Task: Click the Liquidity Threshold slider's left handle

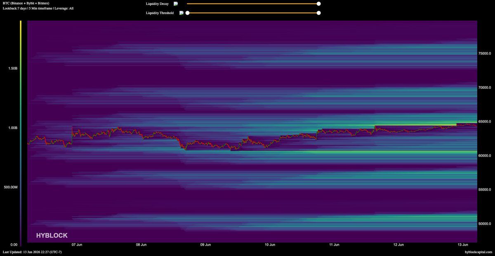Action: pyautogui.click(x=187, y=13)
